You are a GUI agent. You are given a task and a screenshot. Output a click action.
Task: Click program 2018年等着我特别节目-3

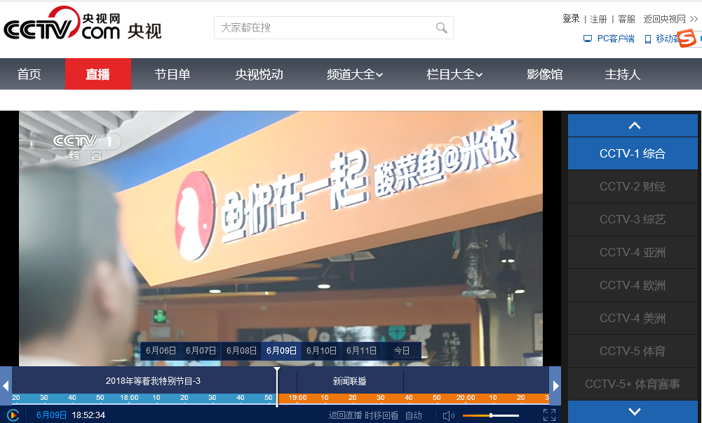pos(153,381)
